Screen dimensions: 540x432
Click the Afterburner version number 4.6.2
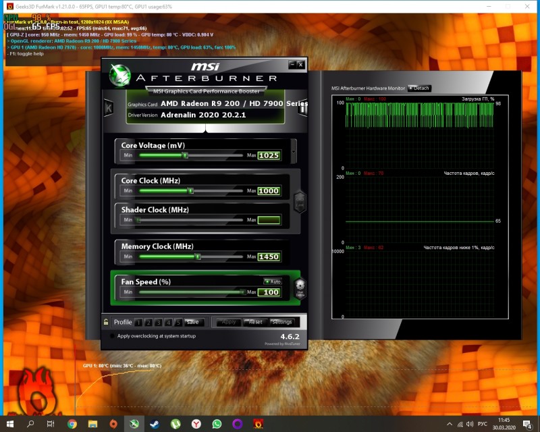point(290,337)
